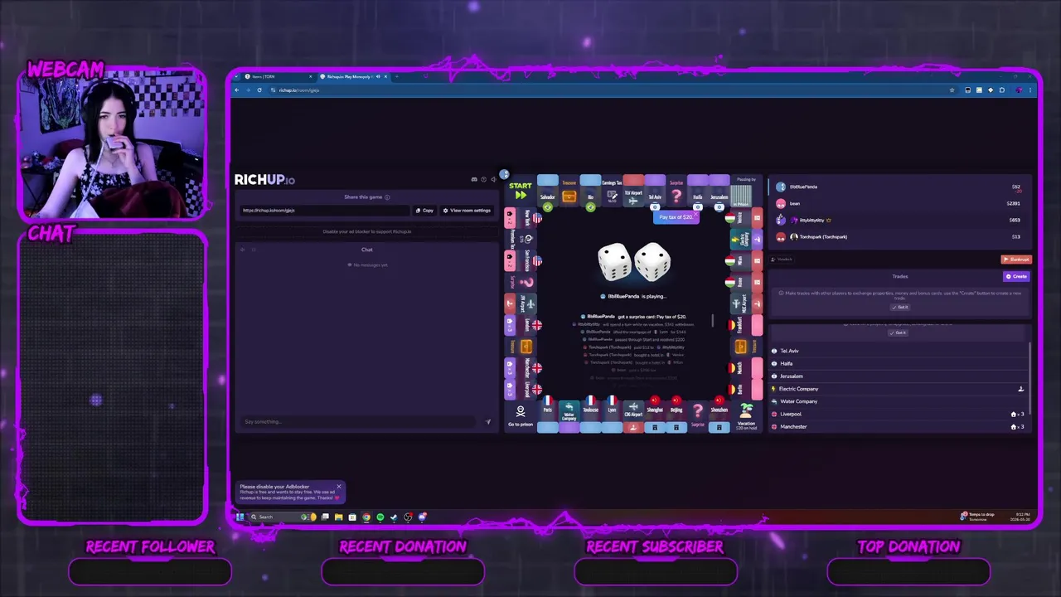Open Haifa in my properties list
1061x597 pixels.
point(898,363)
